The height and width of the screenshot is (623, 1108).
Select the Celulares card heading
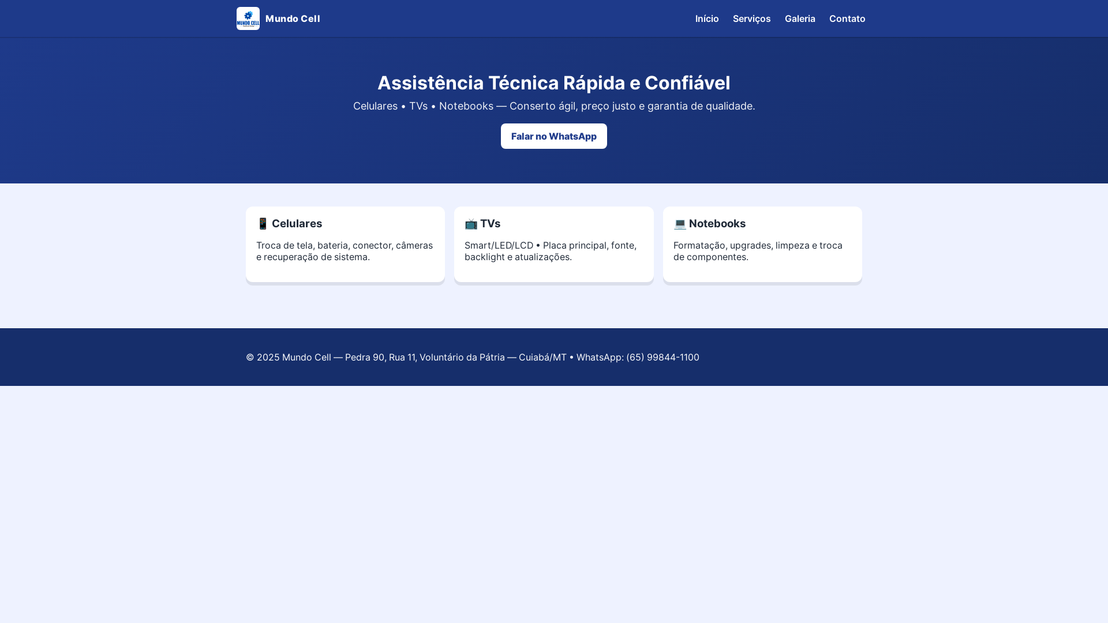pos(289,224)
